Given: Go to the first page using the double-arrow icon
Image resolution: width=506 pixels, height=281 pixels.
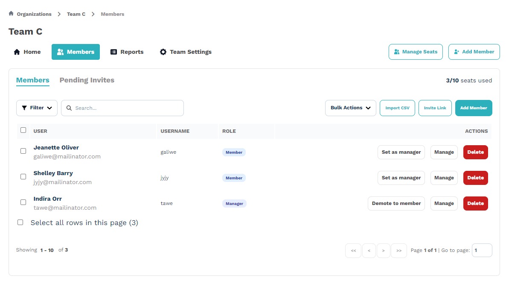Looking at the screenshot, I should pos(353,251).
